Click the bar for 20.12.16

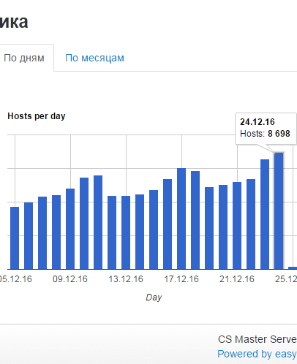pos(223,227)
